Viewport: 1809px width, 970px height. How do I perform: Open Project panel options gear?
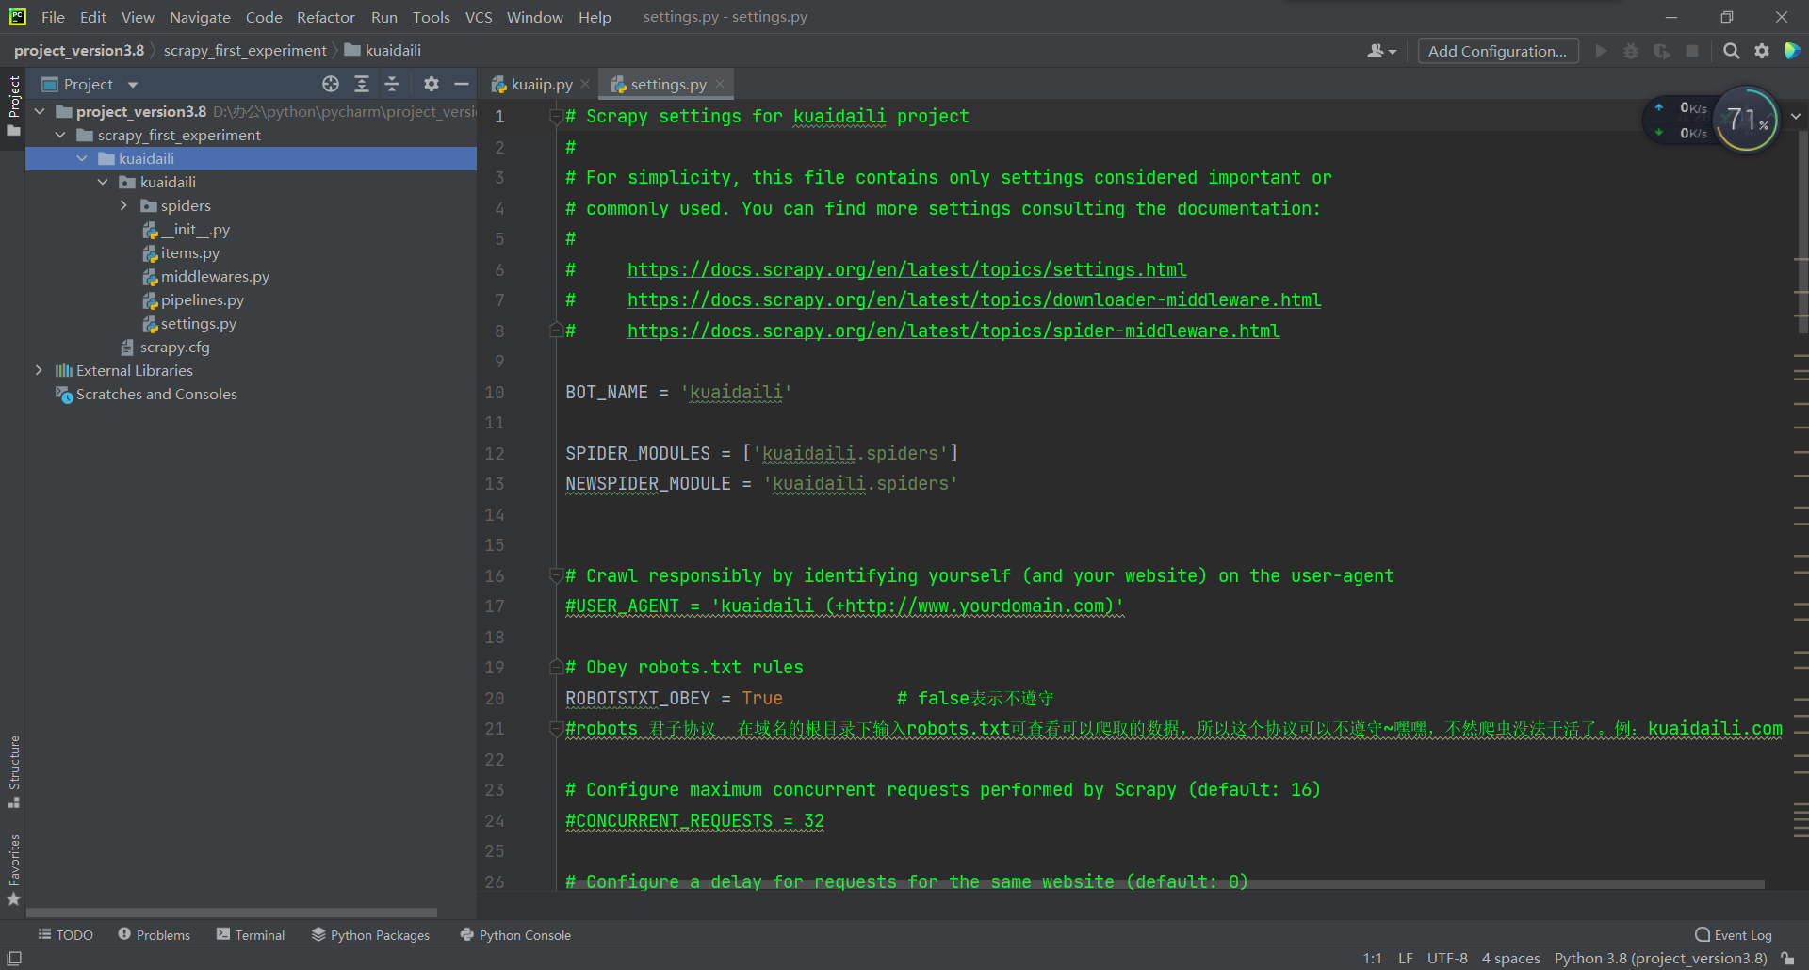(432, 84)
